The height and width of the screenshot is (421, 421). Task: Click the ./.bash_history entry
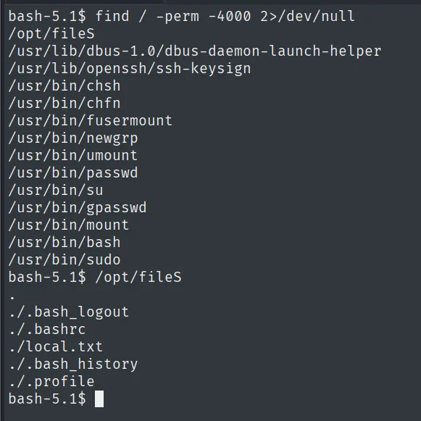pyautogui.click(x=73, y=364)
